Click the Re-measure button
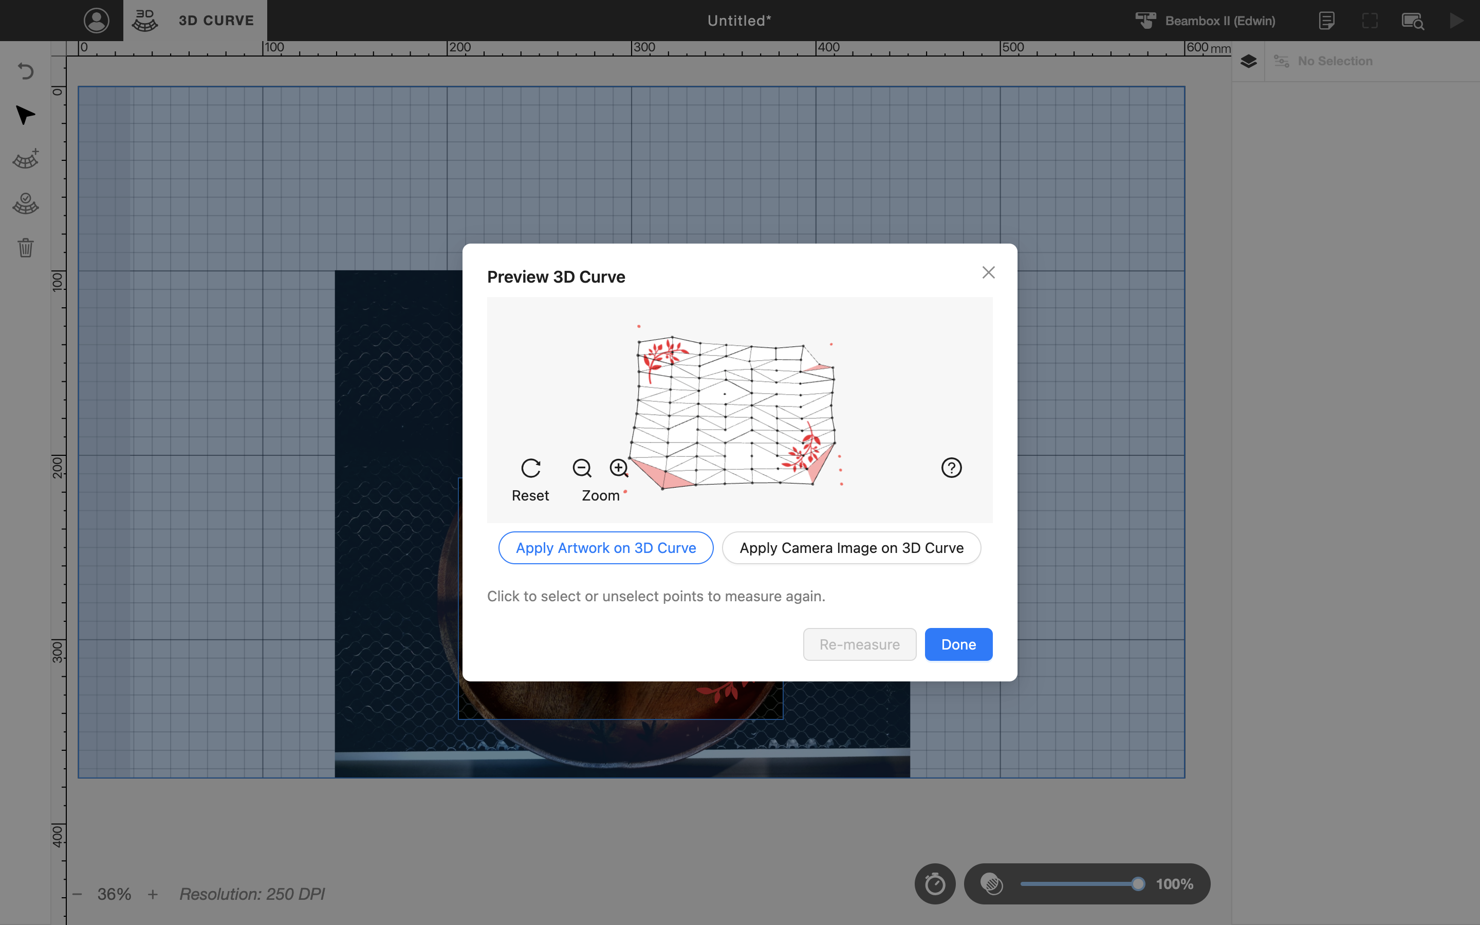The height and width of the screenshot is (925, 1480). point(859,644)
